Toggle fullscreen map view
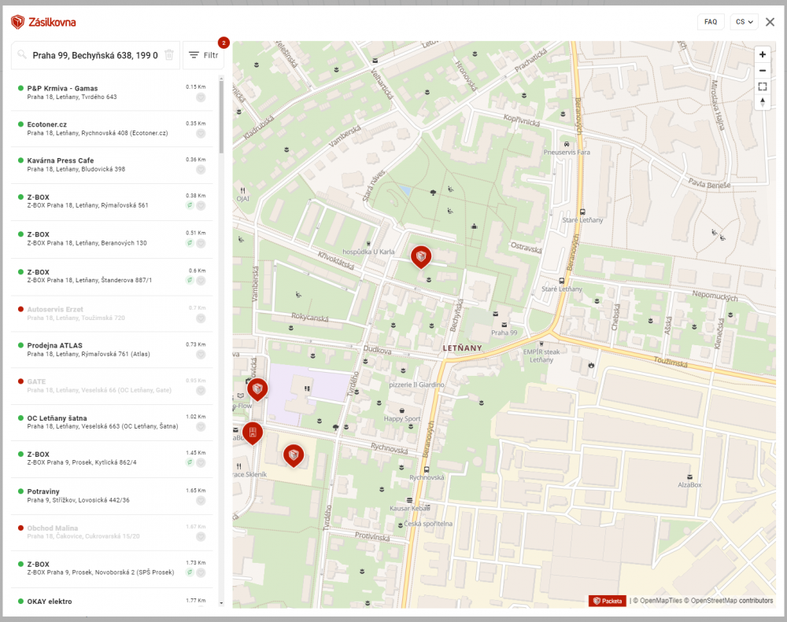Viewport: 787px width, 622px height. pyautogui.click(x=763, y=86)
